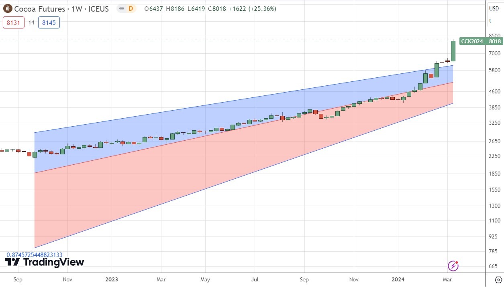Viewport: 504px width, 287px height.
Task: Click the Sep label between Jul and Nov
Action: pos(304,279)
